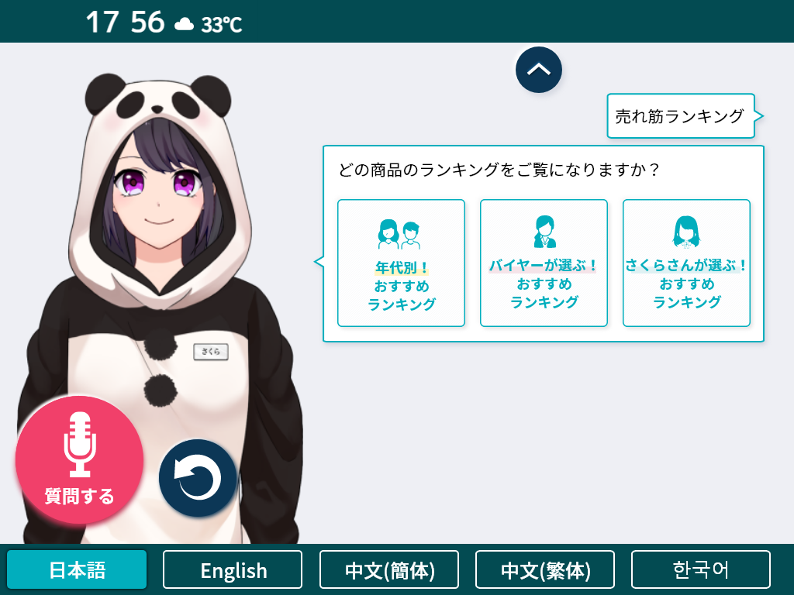The image size is (794, 595).
Task: Click the 質問する label
Action: 80,496
